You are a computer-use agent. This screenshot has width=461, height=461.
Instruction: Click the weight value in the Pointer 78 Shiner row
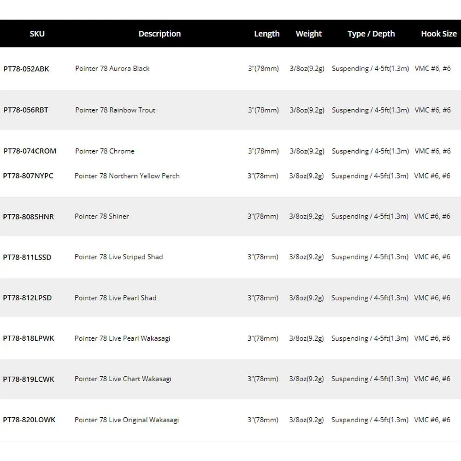[307, 217]
